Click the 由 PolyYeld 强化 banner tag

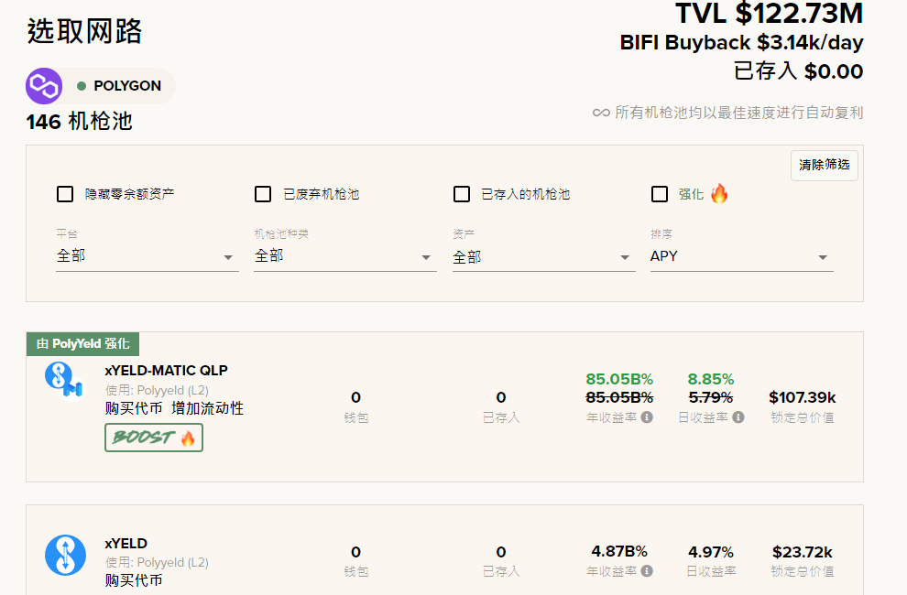[82, 344]
